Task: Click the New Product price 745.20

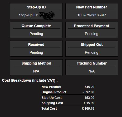Action: (89, 87)
